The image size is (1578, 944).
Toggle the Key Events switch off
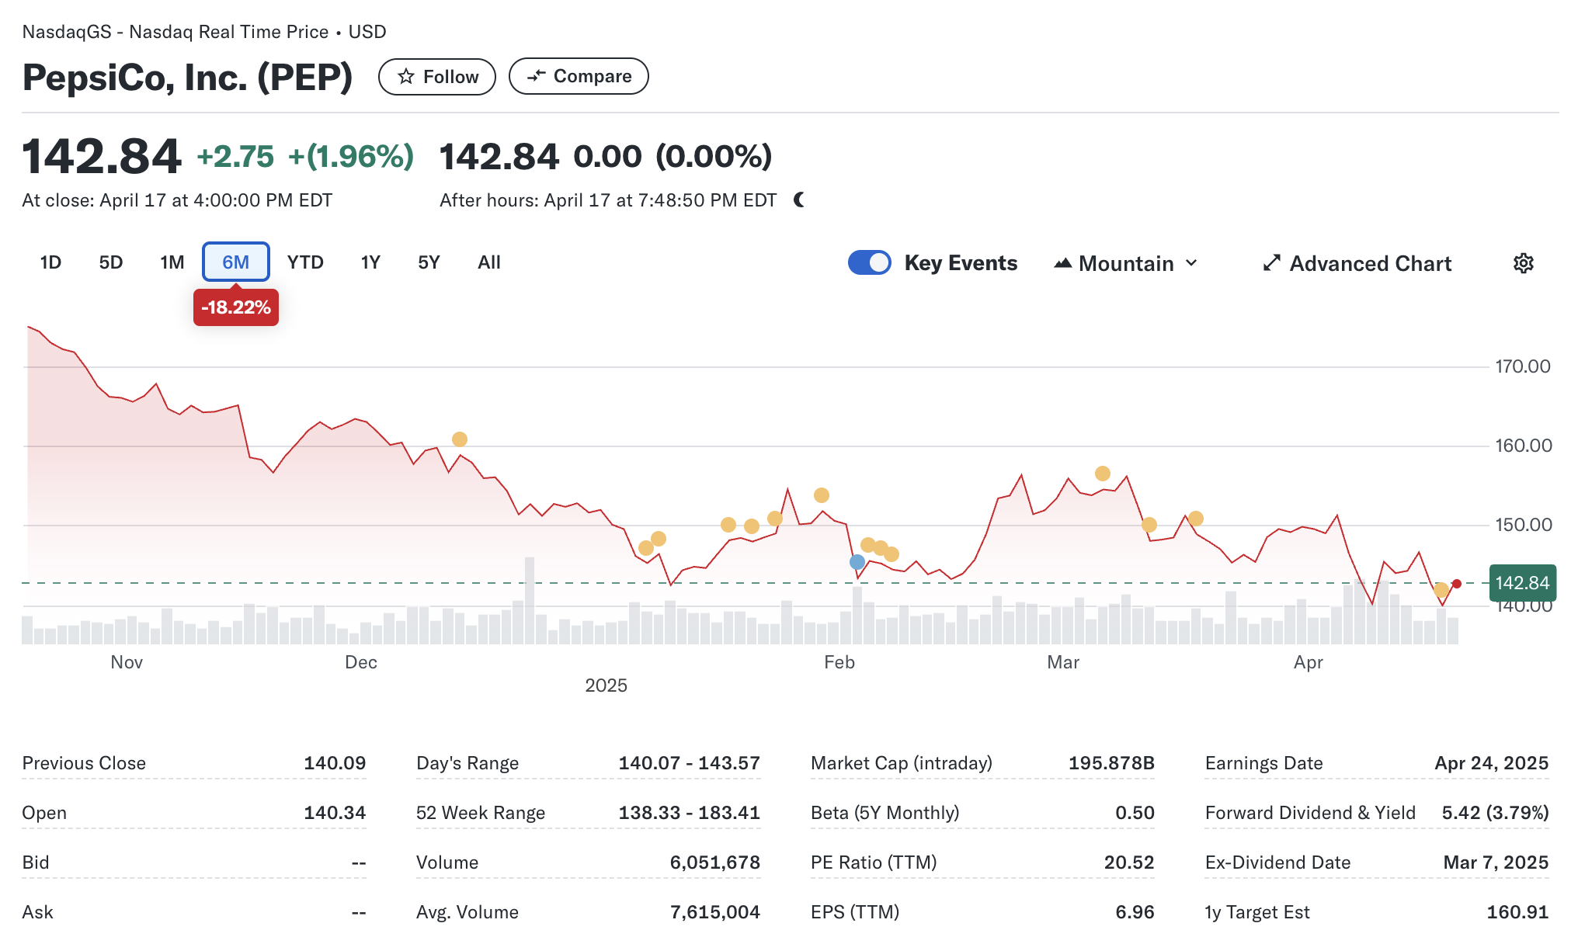[x=869, y=263]
